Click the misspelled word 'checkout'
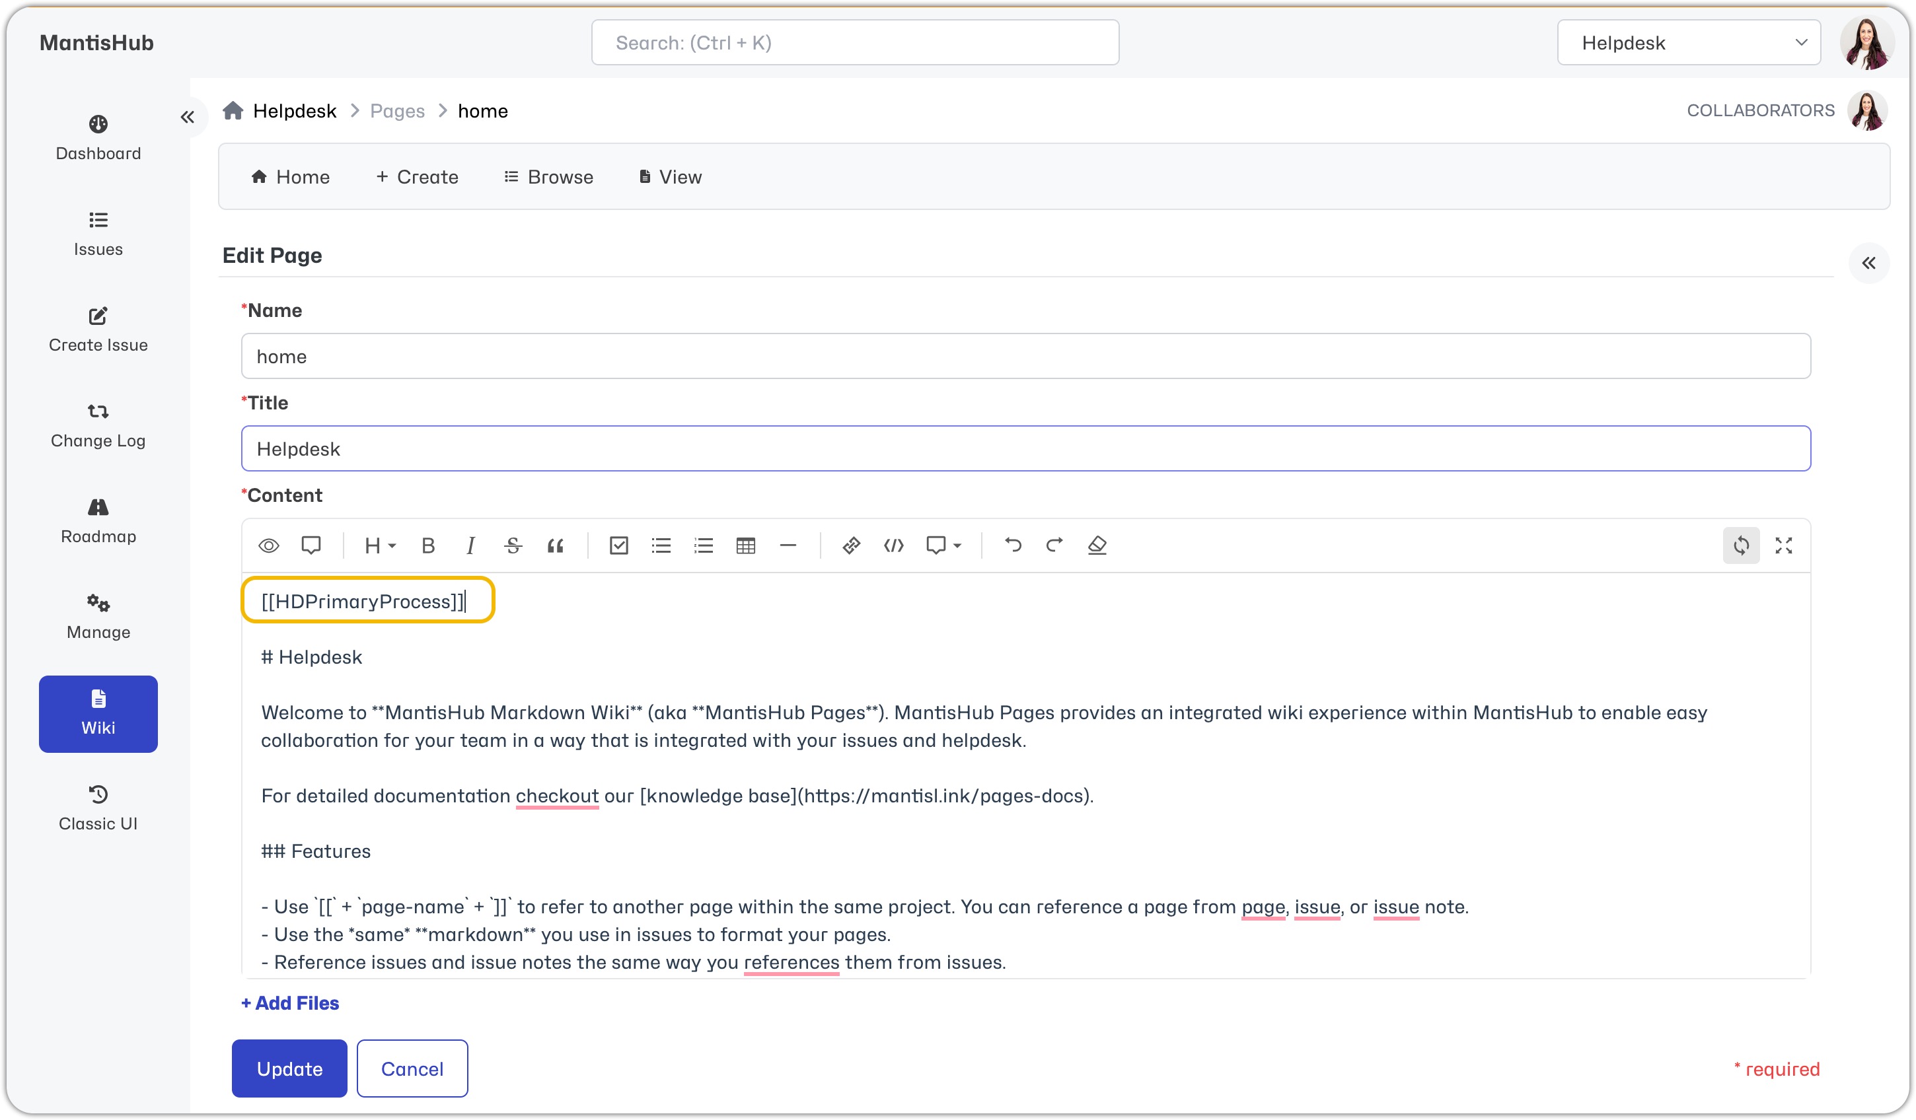 558,796
